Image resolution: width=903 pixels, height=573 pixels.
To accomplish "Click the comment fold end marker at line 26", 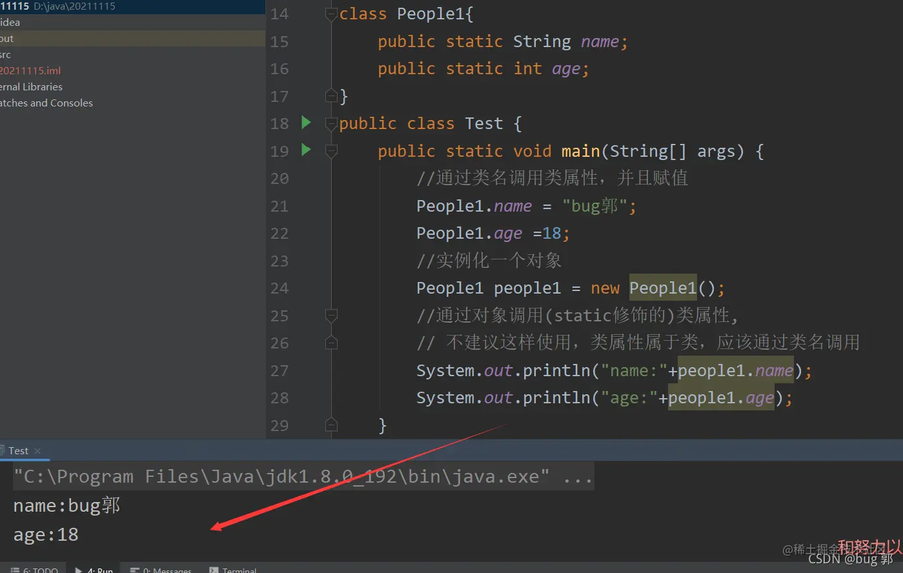I will click(331, 343).
